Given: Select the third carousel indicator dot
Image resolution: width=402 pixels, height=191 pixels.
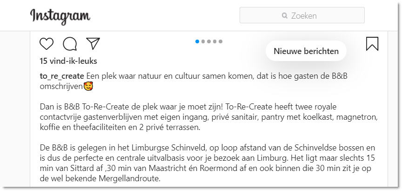Looking at the screenshot, I should [209, 41].
